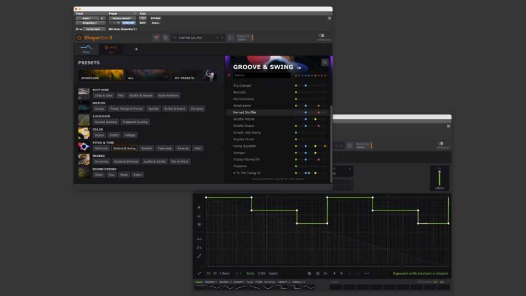The image size is (526, 296).
Task: Select the Glitch sound design category
Action: coord(99,175)
